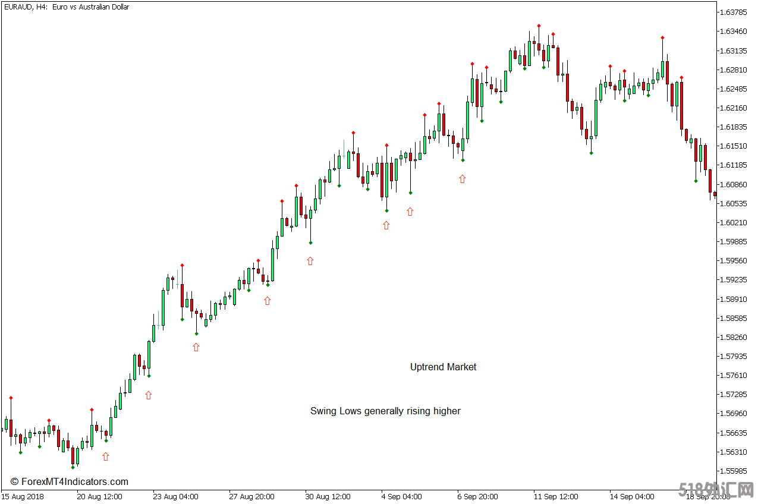
Task: Click the green diamond at far right
Action: point(696,181)
